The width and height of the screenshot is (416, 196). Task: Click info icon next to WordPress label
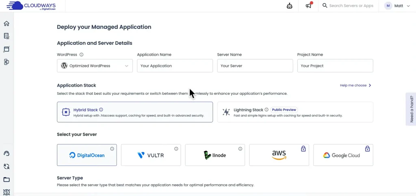tap(81, 55)
